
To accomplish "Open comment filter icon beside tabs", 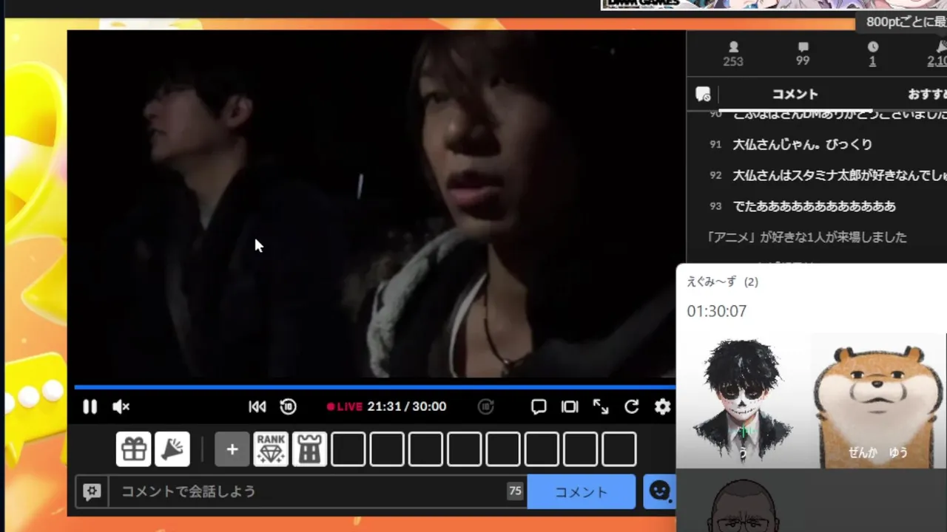I will coord(703,95).
